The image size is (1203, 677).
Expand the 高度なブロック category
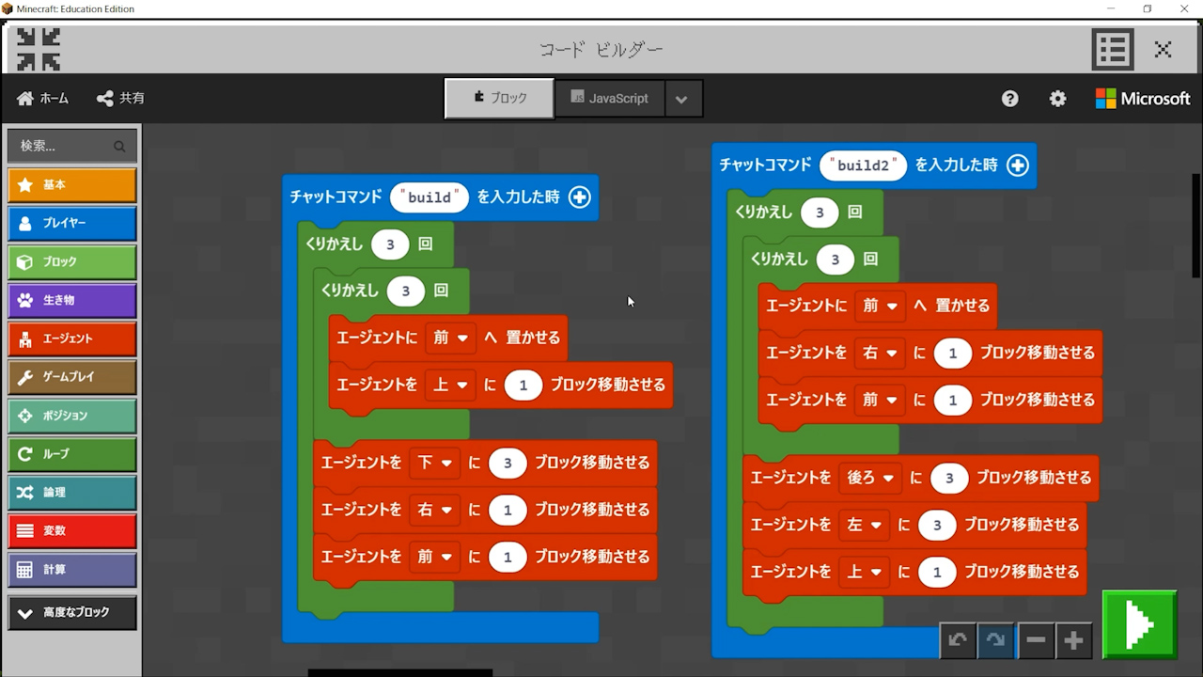click(72, 612)
